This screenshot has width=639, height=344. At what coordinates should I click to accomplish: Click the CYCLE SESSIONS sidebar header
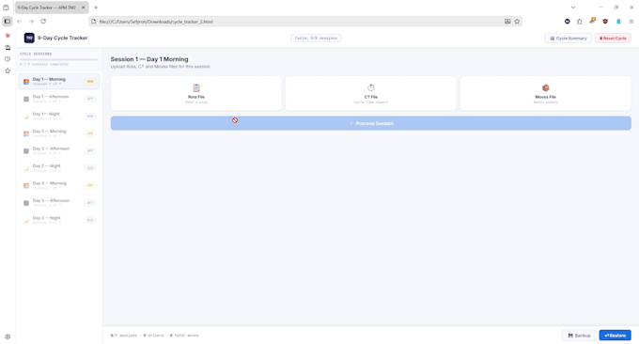coord(36,54)
